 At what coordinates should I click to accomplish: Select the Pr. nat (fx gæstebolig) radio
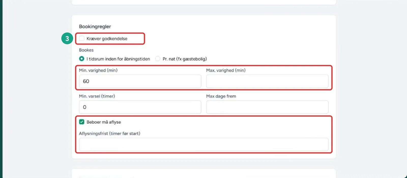158,59
